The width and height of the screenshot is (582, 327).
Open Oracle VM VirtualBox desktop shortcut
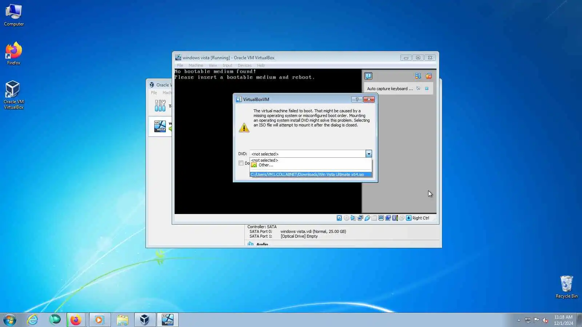tap(14, 95)
